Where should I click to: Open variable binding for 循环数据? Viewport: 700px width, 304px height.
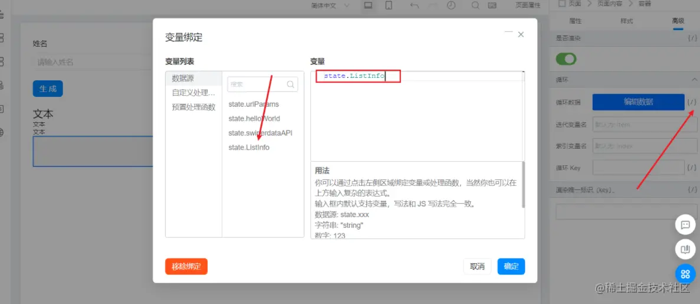692,102
